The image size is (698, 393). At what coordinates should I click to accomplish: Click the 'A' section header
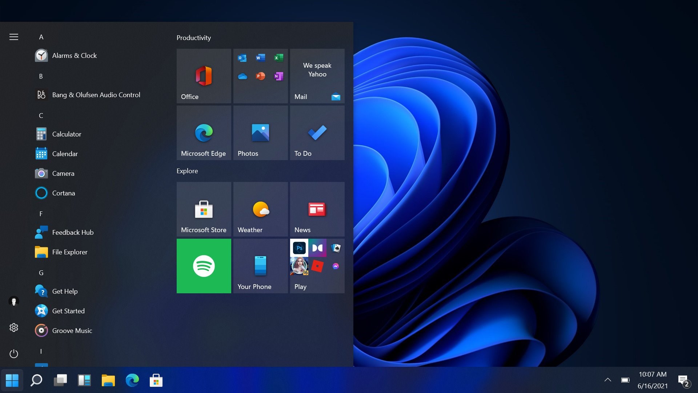click(x=41, y=37)
